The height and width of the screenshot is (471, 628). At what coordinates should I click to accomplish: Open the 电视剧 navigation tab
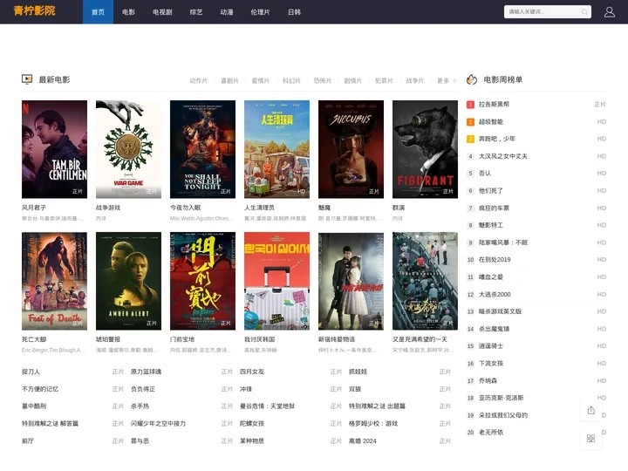pos(162,12)
